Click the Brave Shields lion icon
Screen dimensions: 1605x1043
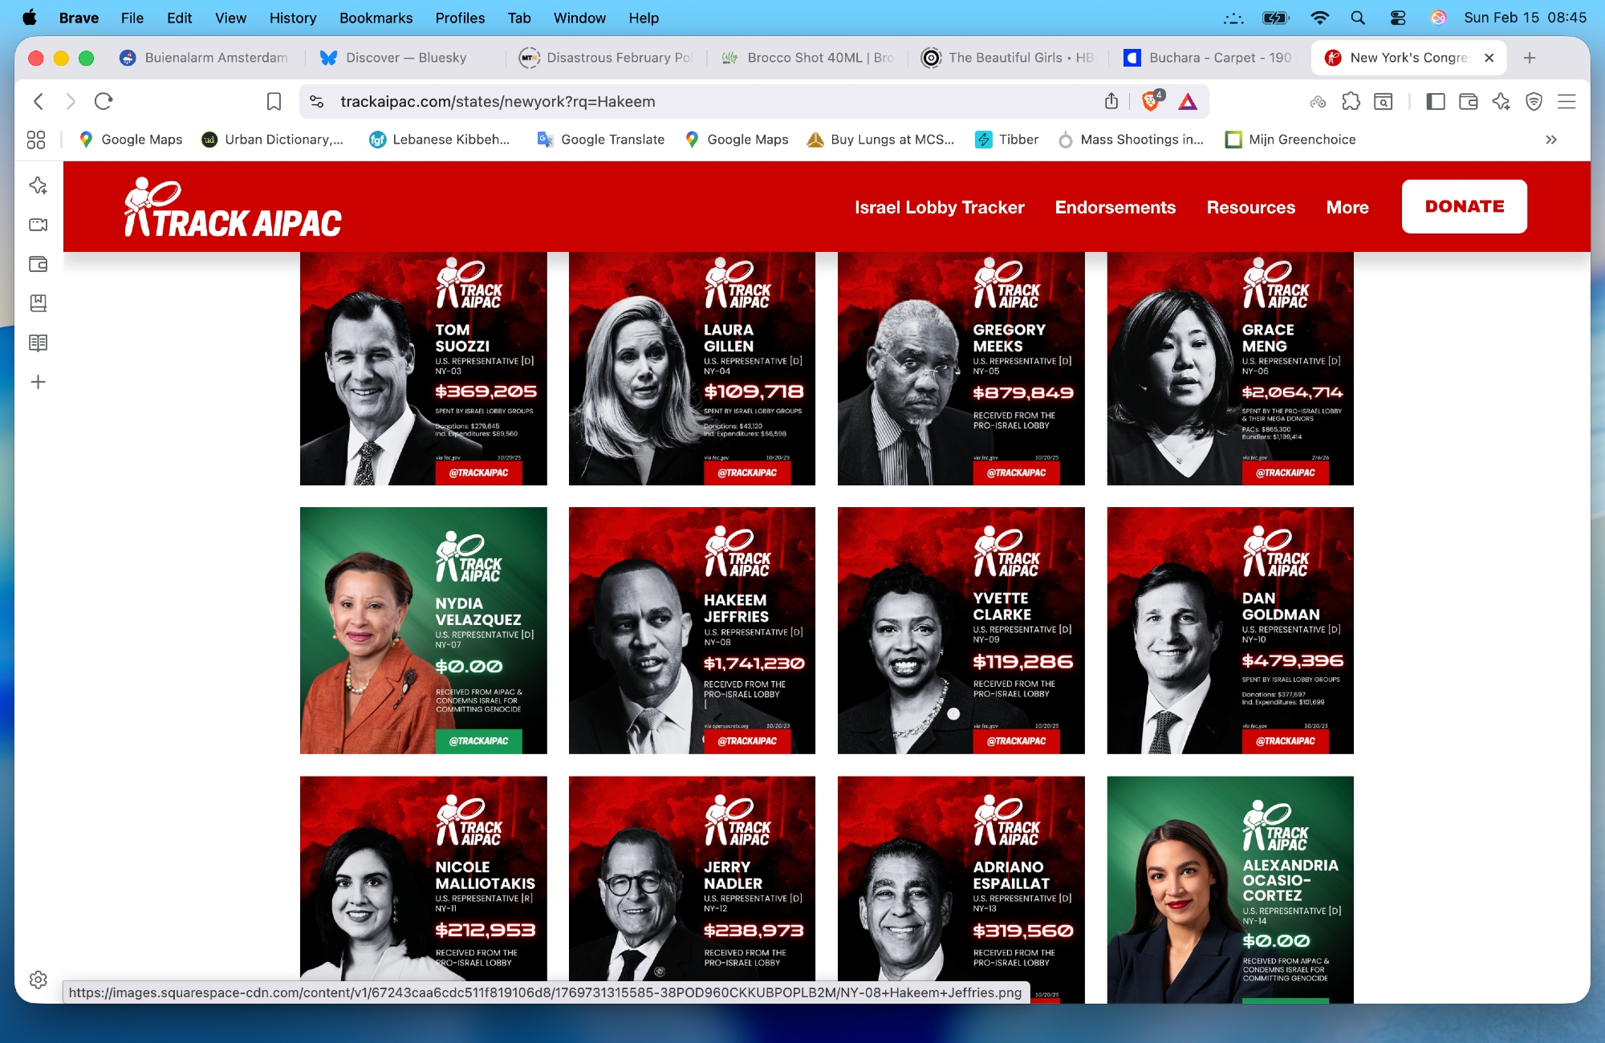tap(1151, 101)
